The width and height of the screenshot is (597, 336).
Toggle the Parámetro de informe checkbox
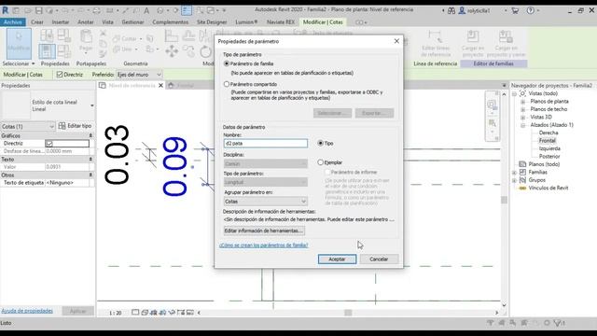coord(327,172)
